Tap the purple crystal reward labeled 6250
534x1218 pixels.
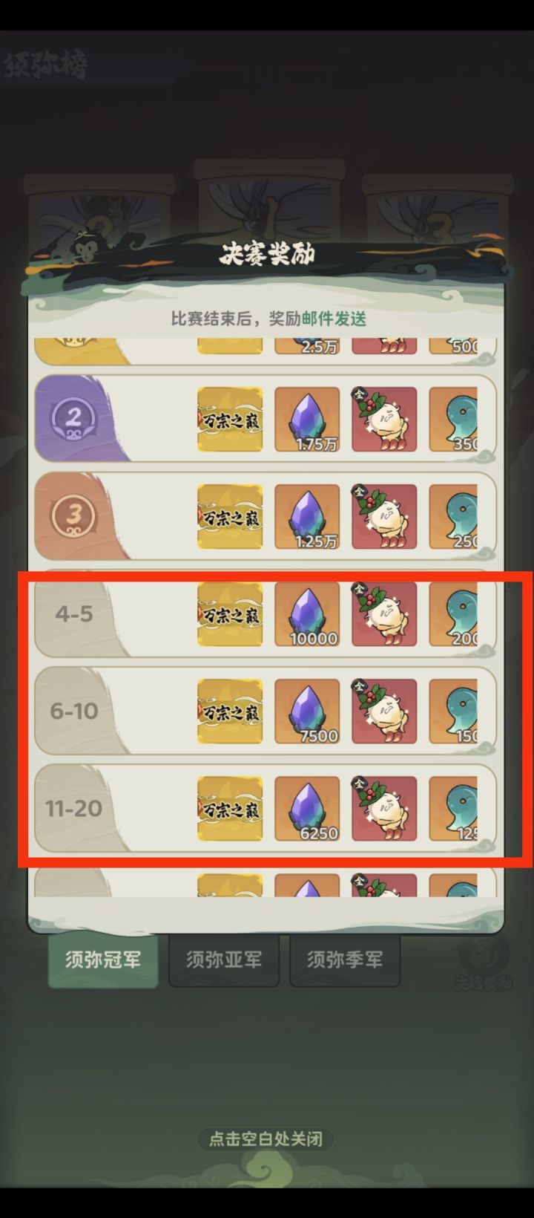(307, 808)
